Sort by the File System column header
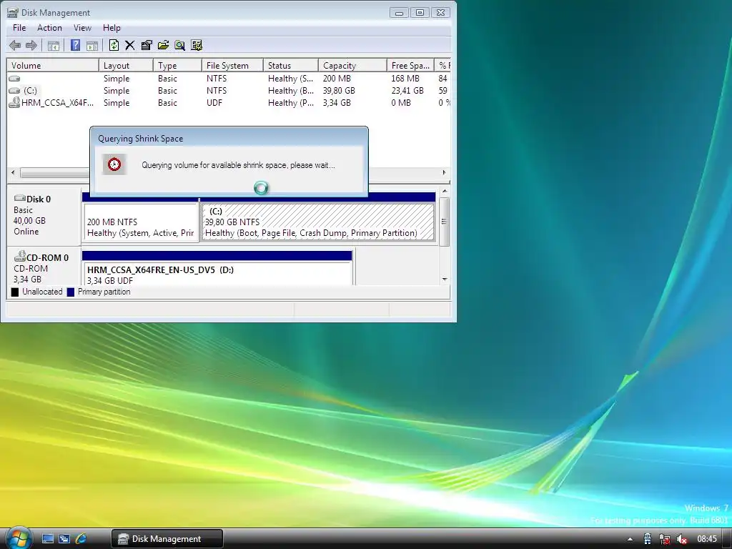The image size is (732, 549). click(x=232, y=65)
